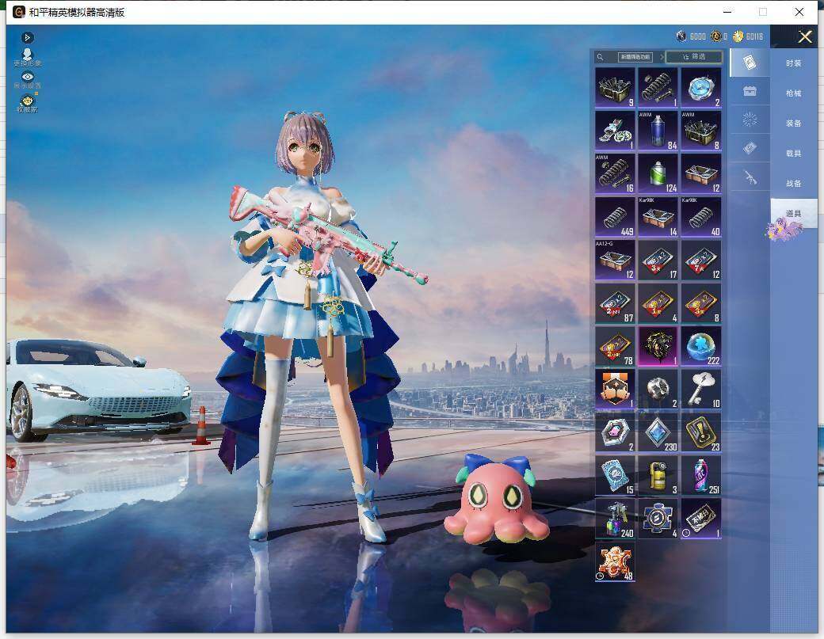Image resolution: width=824 pixels, height=639 pixels.
Task: Collapse the left menu with arrow icon
Action: [27, 38]
